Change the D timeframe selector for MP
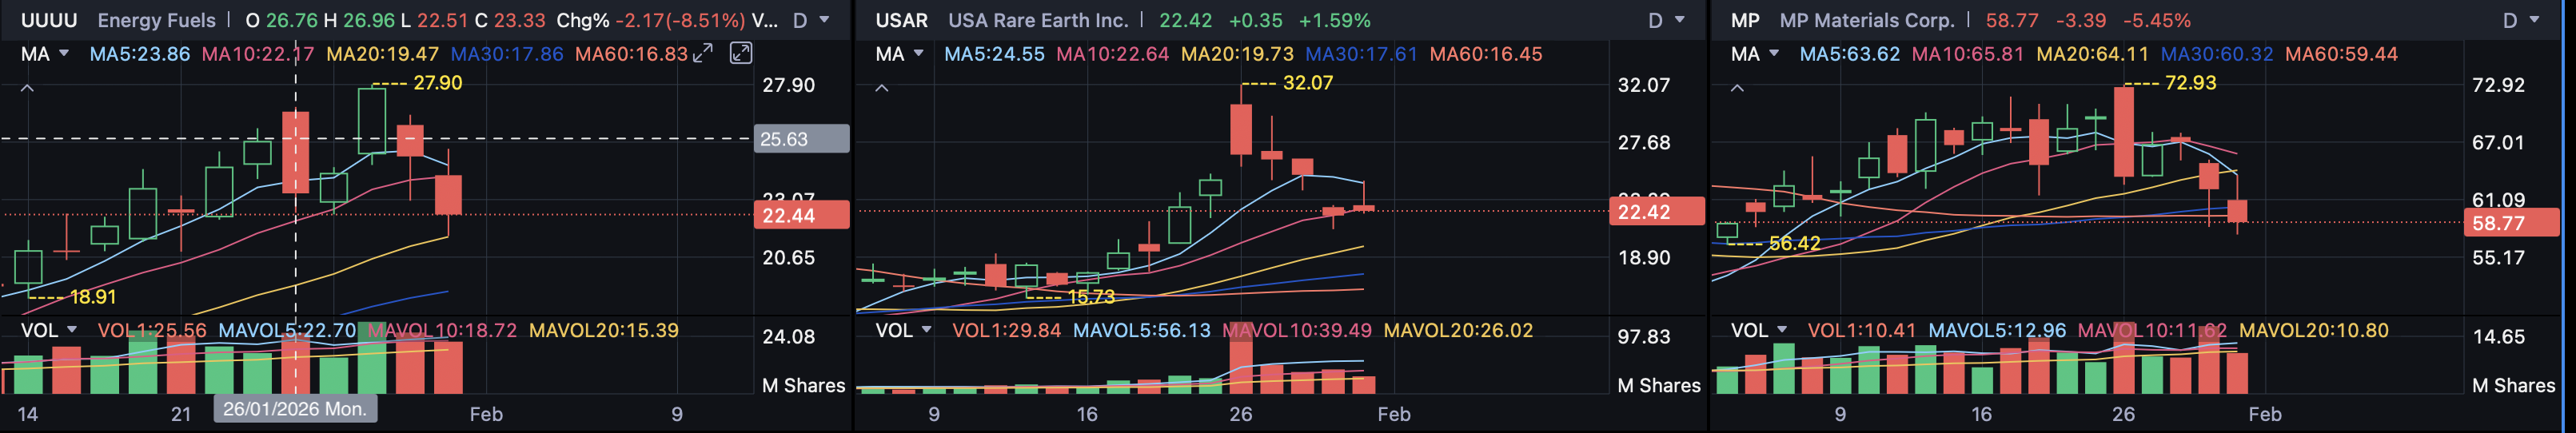This screenshot has width=2576, height=433. 2520,20
